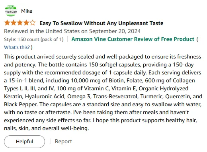
Task: Click the phrase Hyaluronic Acid in the review
Action: point(45,97)
